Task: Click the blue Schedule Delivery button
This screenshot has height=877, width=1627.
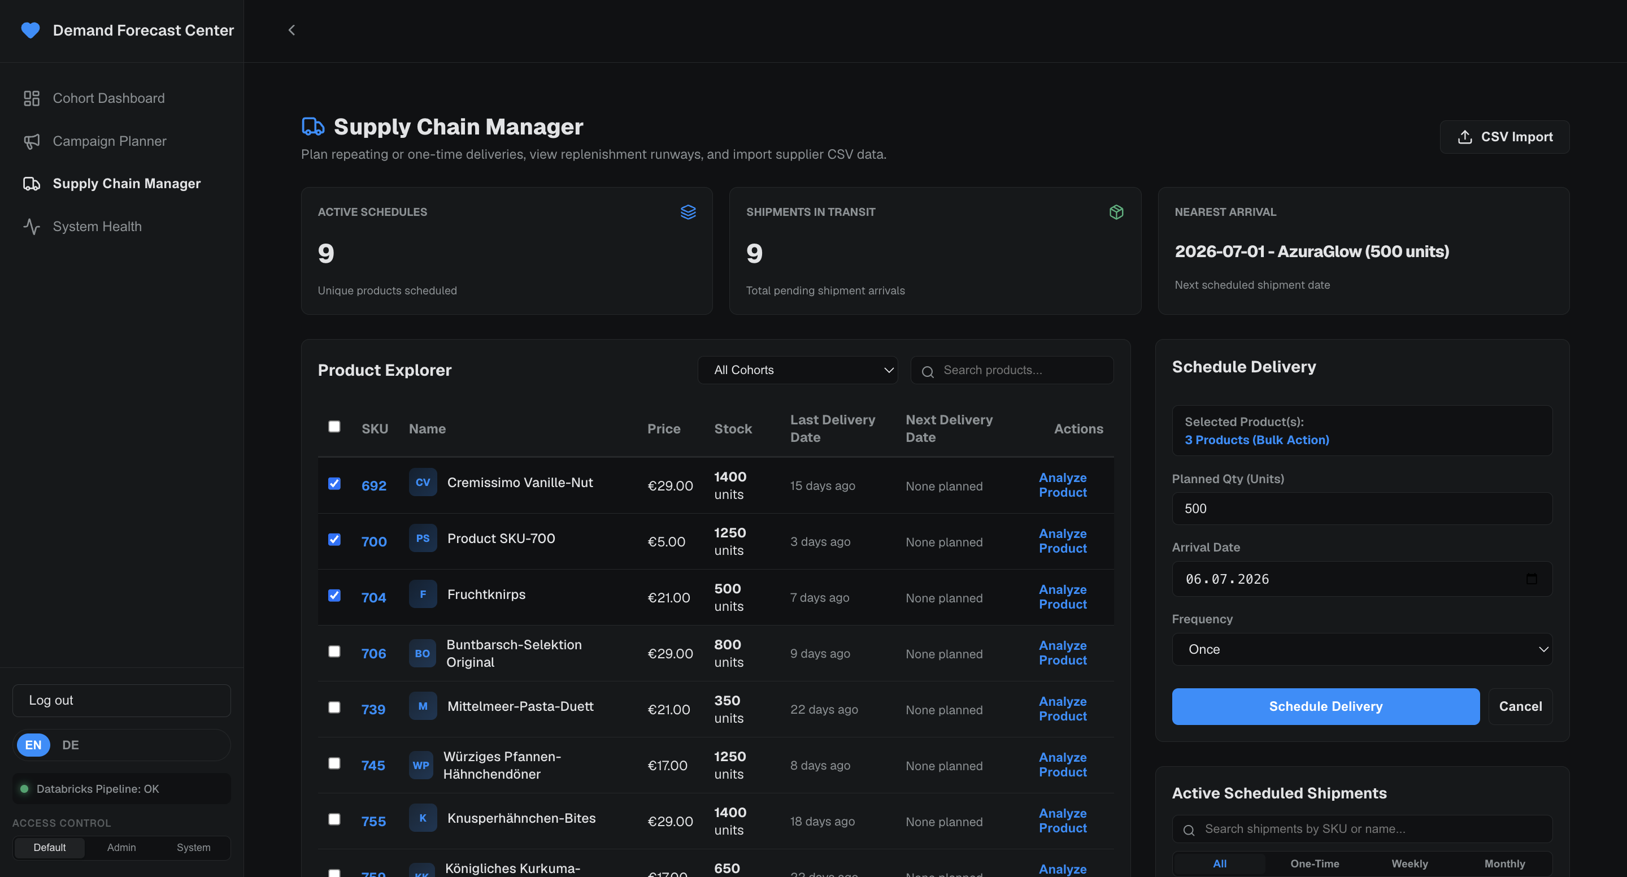Action: pos(1325,706)
